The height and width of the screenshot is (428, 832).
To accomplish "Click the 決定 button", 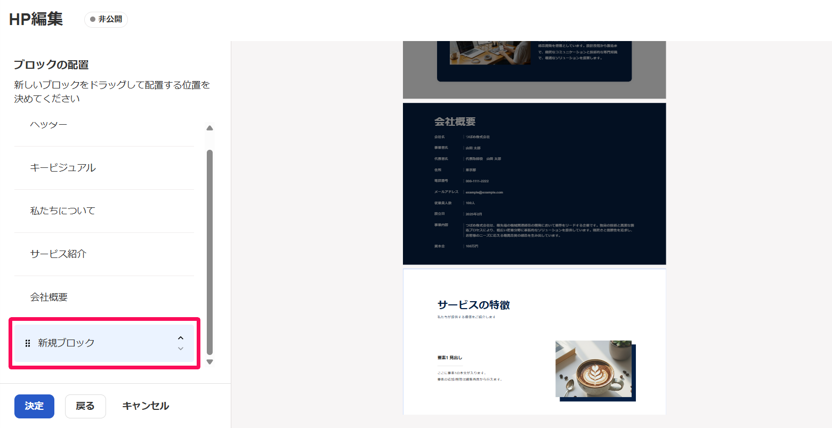I will (34, 406).
